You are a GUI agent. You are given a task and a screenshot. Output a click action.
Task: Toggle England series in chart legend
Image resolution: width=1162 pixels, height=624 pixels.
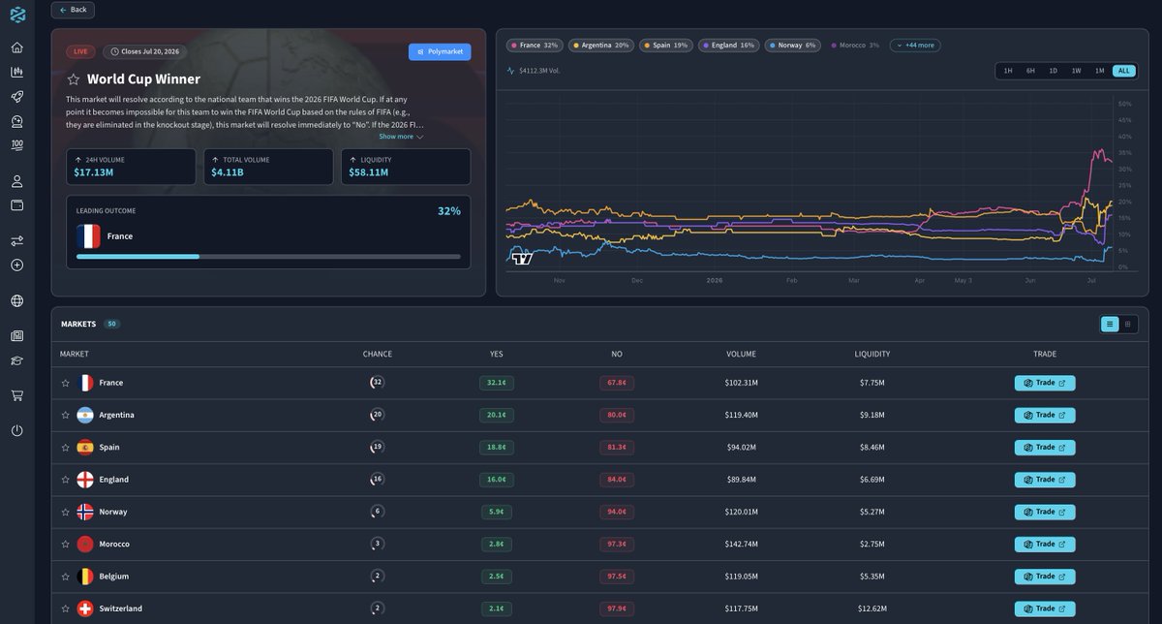point(729,46)
